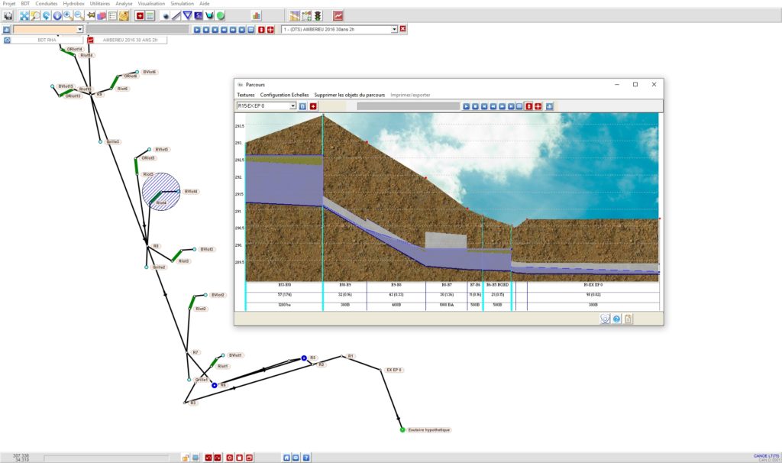Click the traffic light simulation icon
The image size is (782, 463).
(317, 15)
